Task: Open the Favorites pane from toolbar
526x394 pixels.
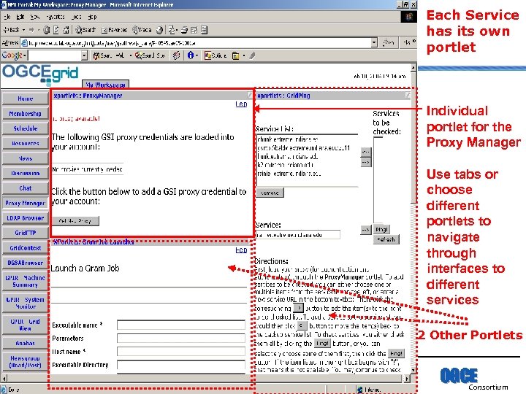Action: tap(115, 30)
